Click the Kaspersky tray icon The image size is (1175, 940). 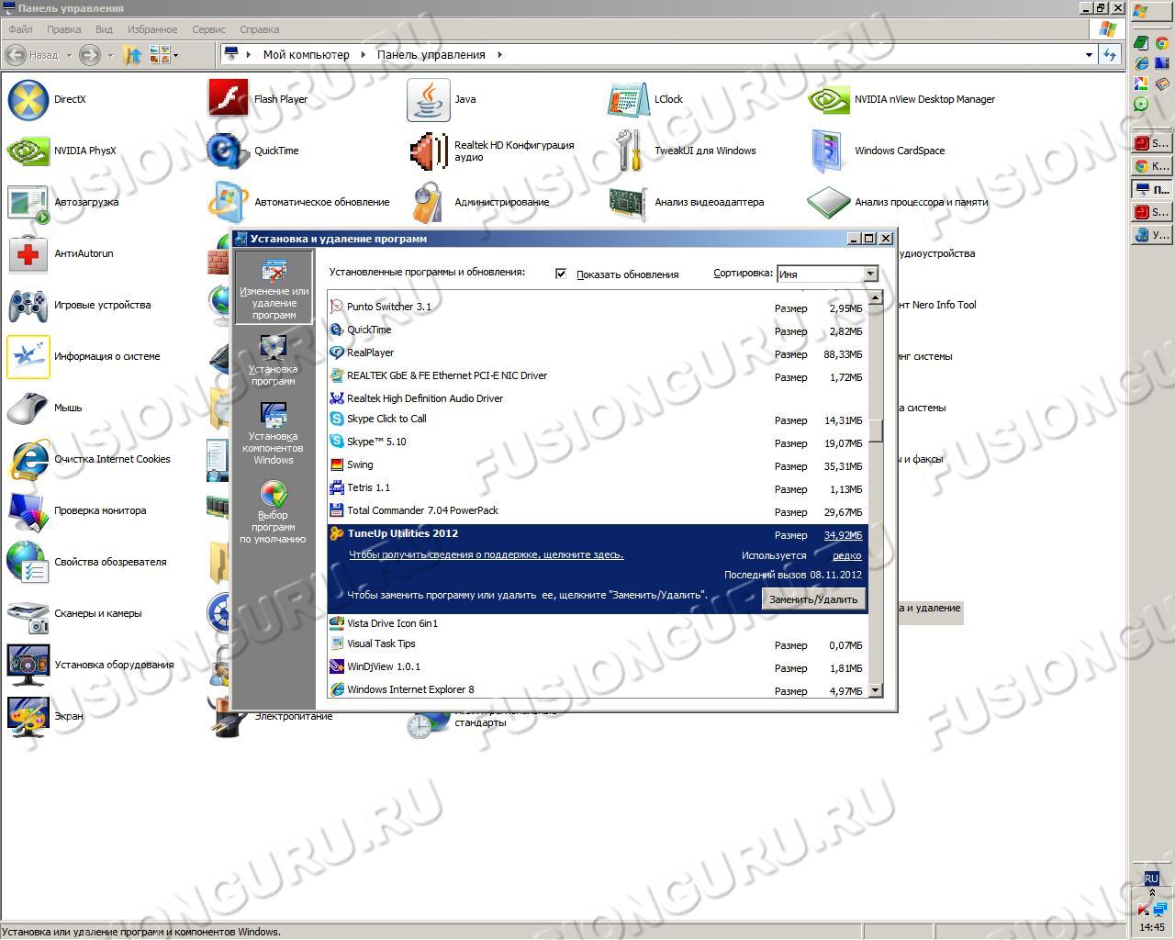(x=1144, y=910)
